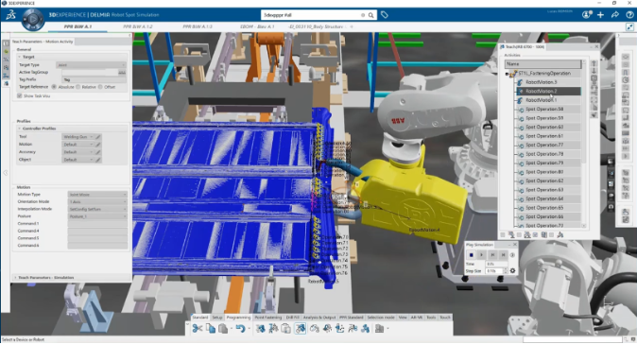Collapse the Controller Profiles section

click(x=20, y=129)
